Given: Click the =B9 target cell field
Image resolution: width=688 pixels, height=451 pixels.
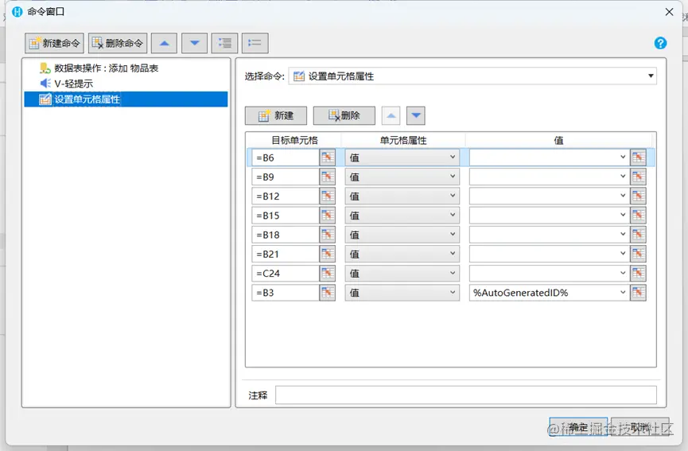Looking at the screenshot, I should (286, 177).
